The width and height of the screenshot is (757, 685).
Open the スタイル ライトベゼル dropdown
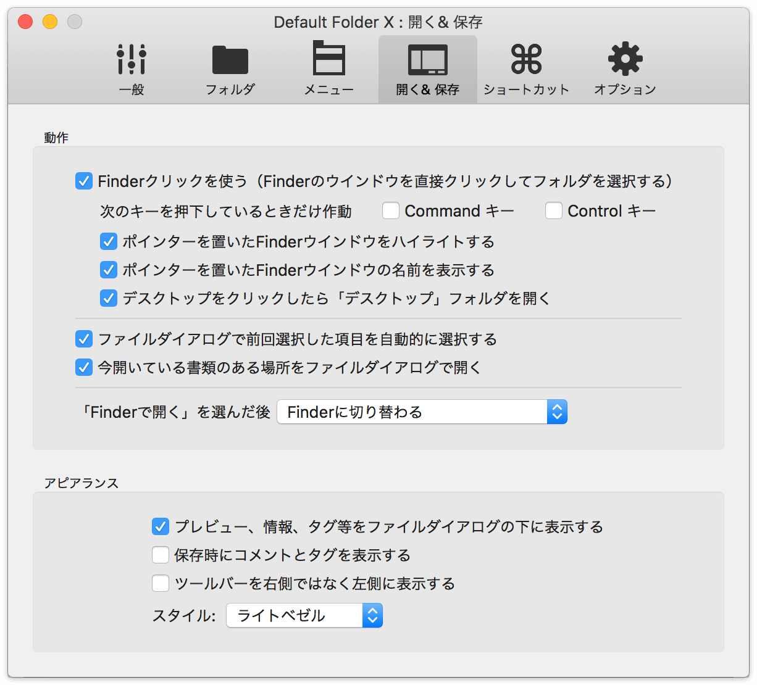(x=304, y=615)
